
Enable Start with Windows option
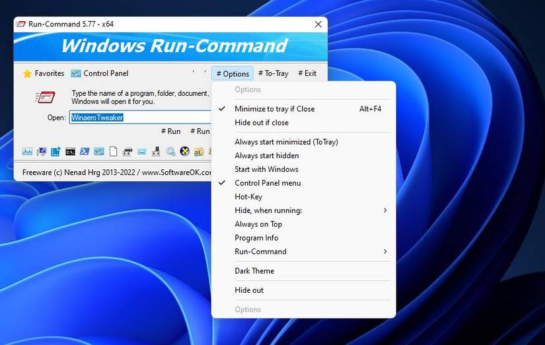pyautogui.click(x=303, y=169)
